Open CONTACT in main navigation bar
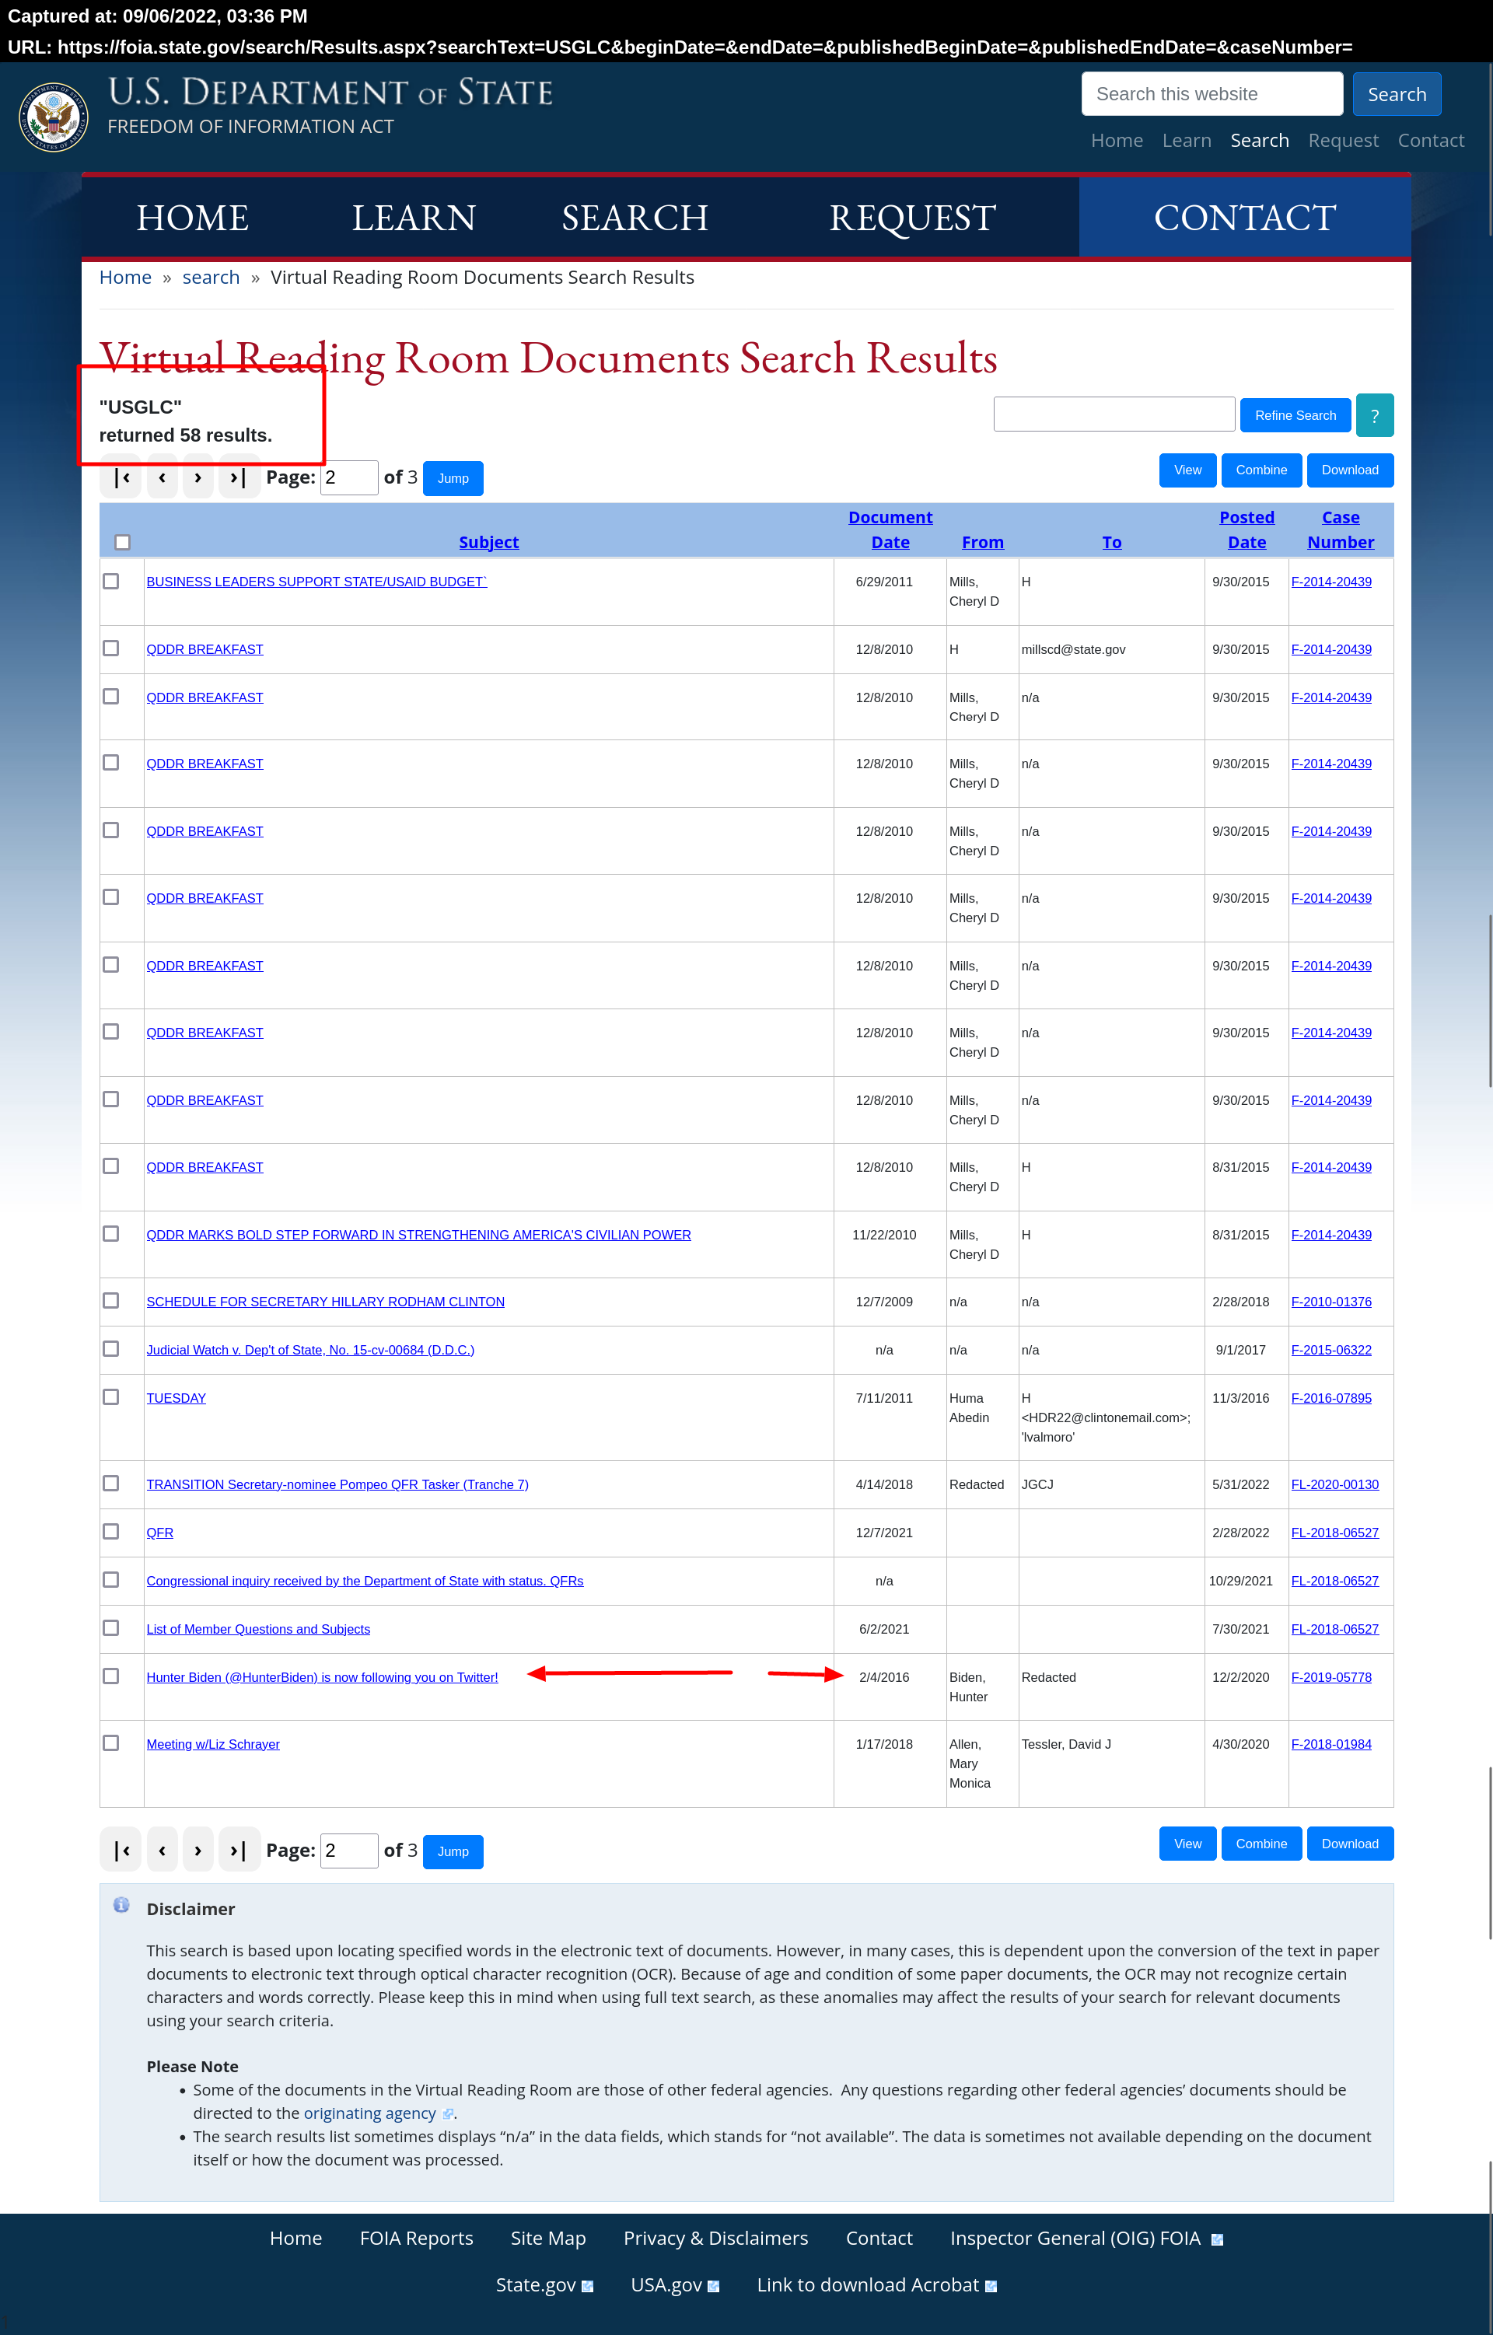 click(x=1245, y=218)
